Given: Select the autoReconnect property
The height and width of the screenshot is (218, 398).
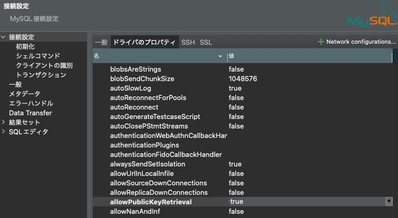Looking at the screenshot, I should click(134, 107).
